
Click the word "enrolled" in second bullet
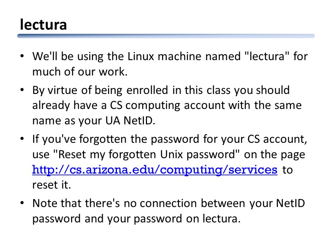coord(147,90)
